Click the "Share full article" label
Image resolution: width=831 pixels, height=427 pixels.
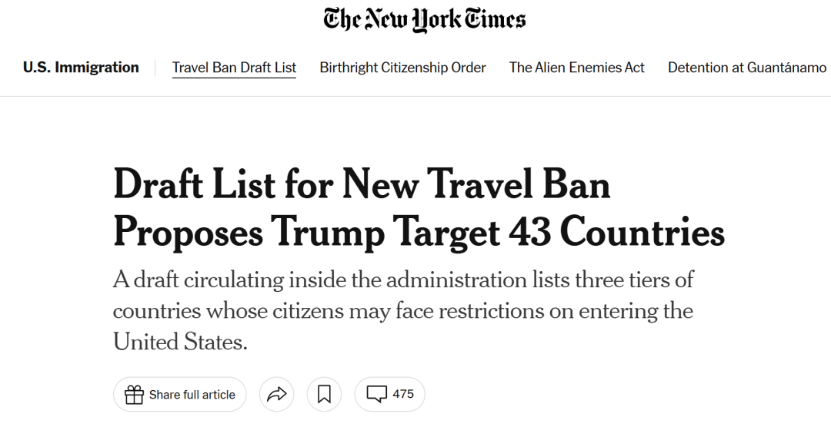click(x=192, y=395)
